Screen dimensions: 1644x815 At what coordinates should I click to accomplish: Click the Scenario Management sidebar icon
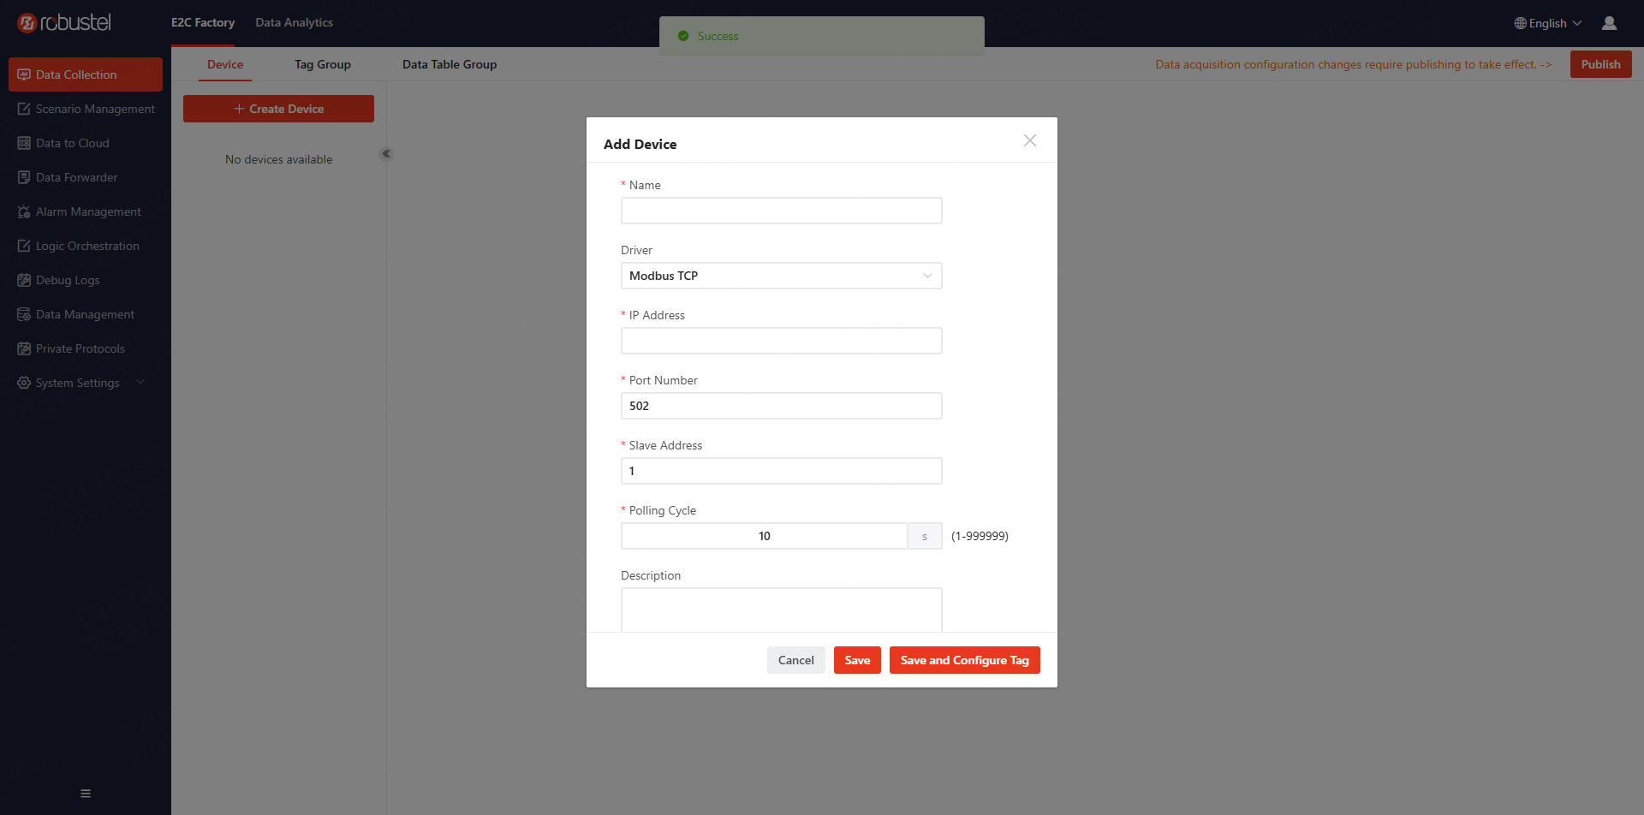24,109
